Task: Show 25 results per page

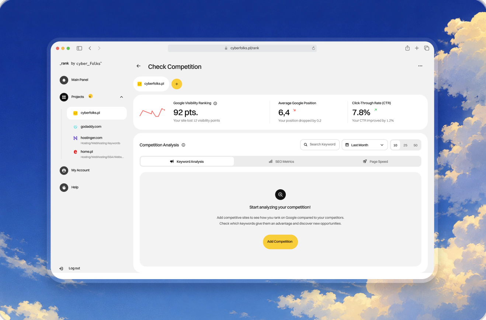Action: coord(405,145)
